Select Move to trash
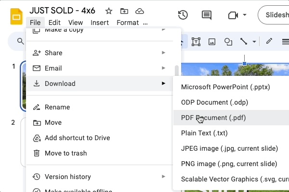The width and height of the screenshot is (289, 192). click(100, 153)
